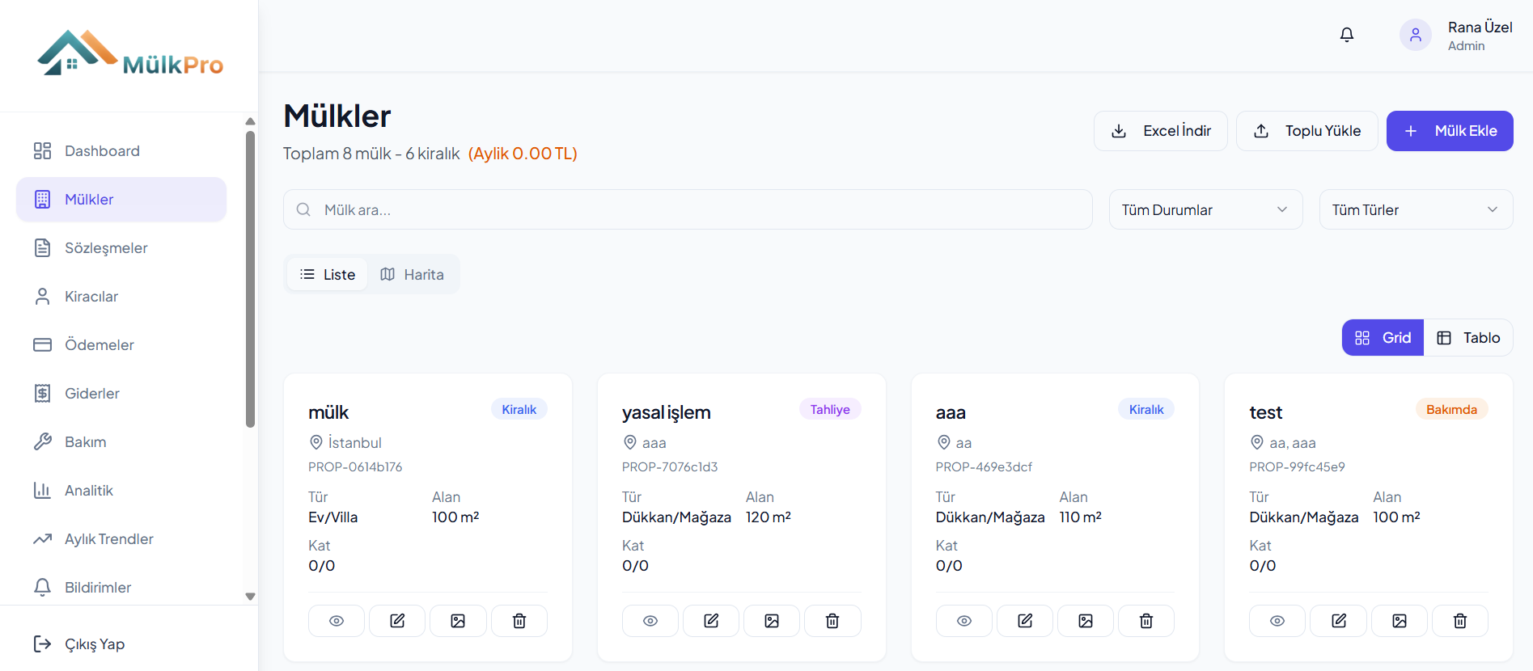Go to Sözleşmeler in the sidebar

(x=106, y=248)
